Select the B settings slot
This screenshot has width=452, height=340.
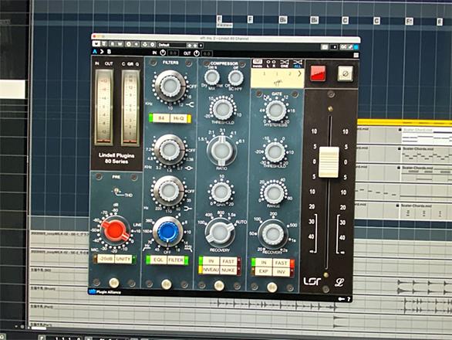pos(109,52)
